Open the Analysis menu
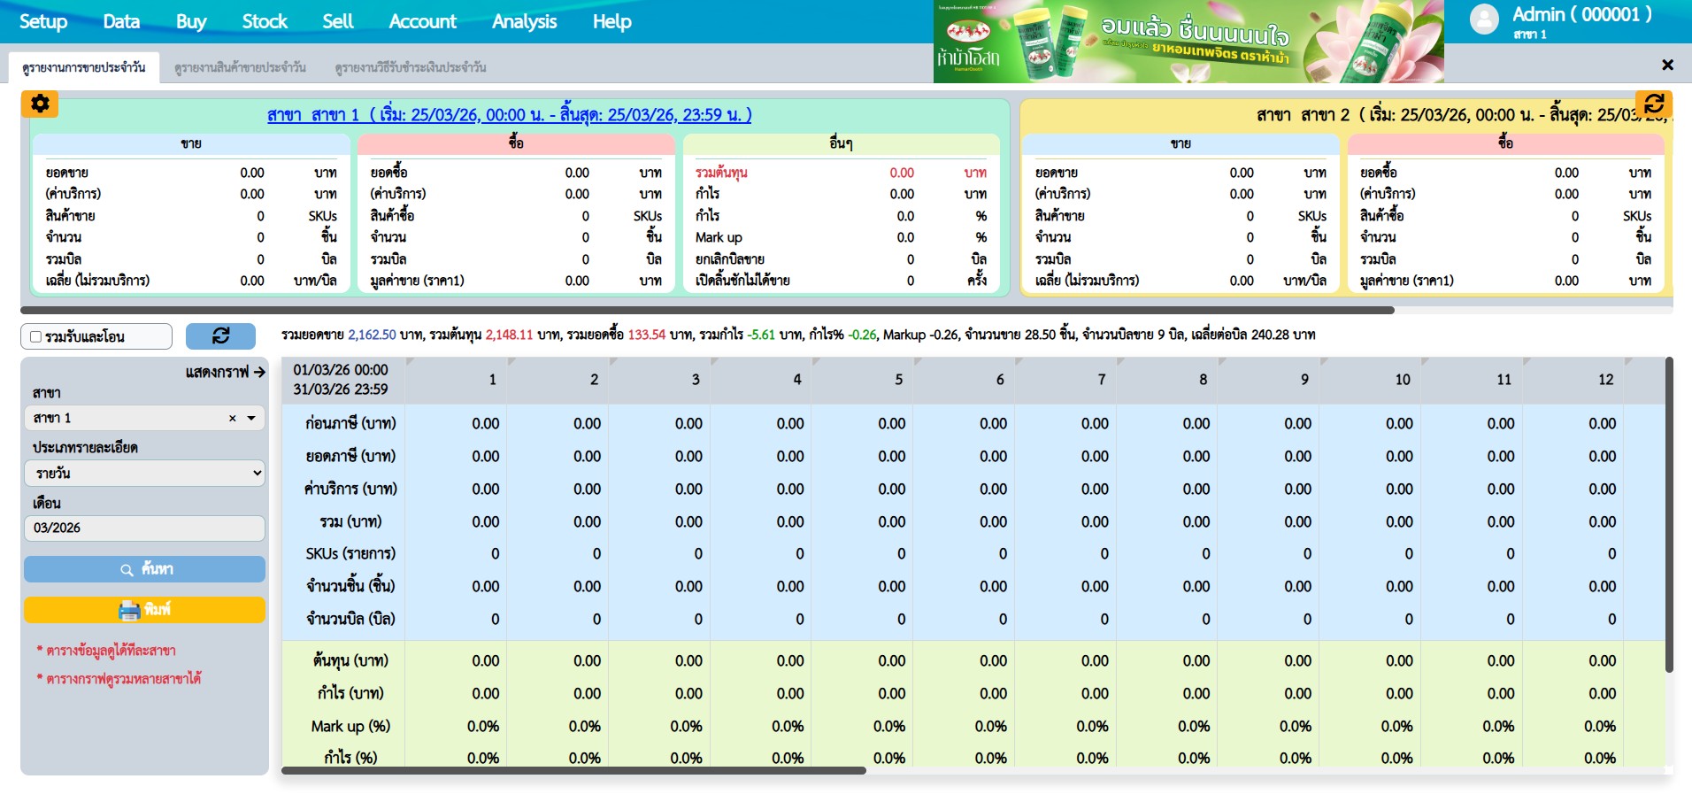The height and width of the screenshot is (802, 1692). (x=524, y=21)
